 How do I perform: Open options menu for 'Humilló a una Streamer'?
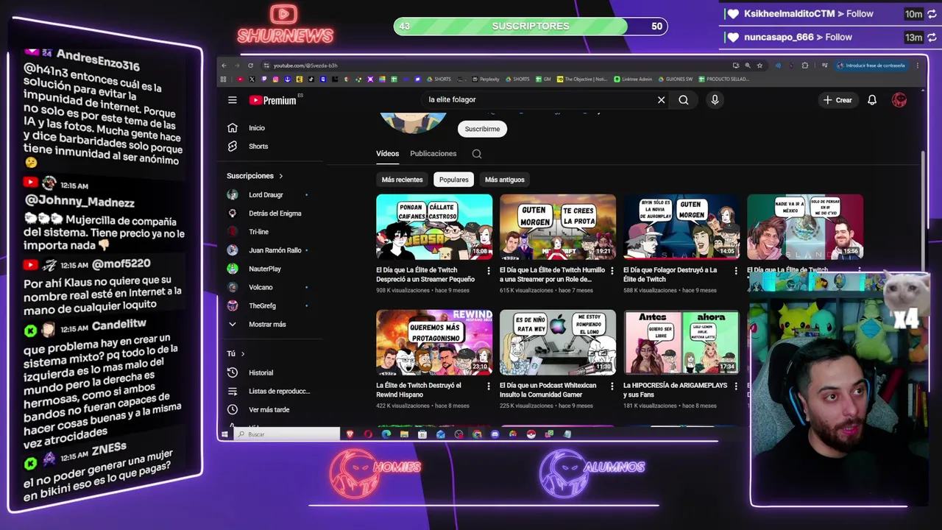point(612,271)
